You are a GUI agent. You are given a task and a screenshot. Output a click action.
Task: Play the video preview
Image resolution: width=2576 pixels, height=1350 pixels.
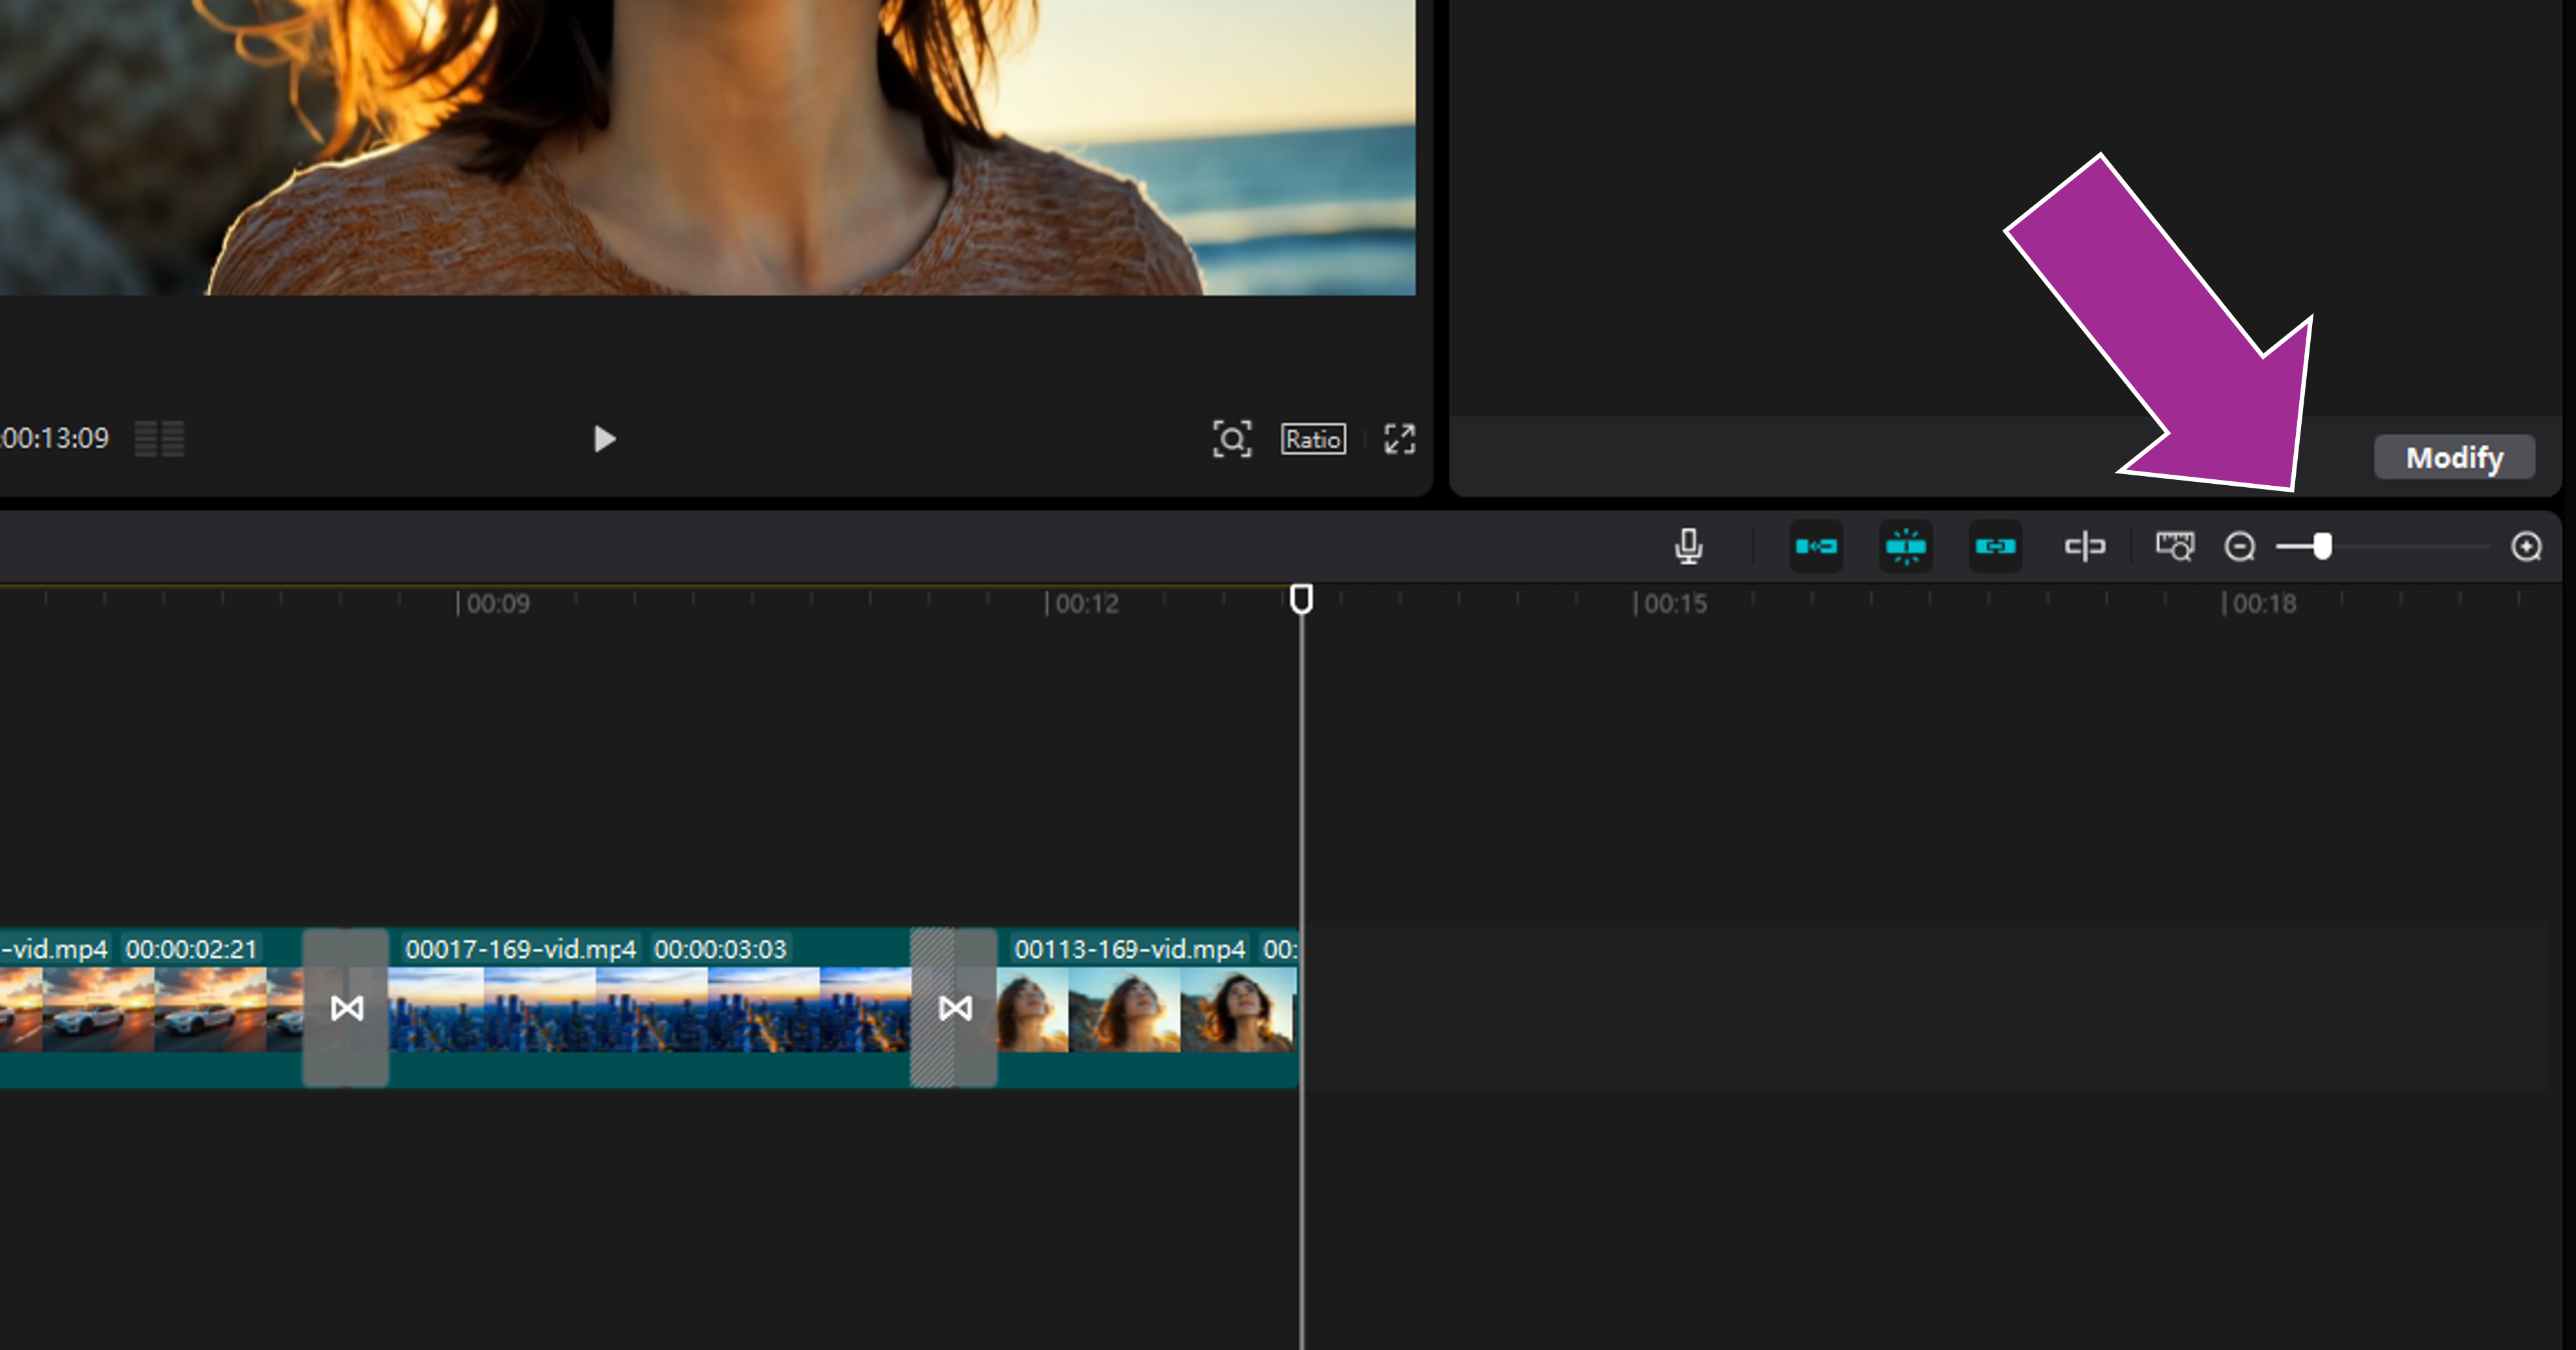(x=604, y=439)
